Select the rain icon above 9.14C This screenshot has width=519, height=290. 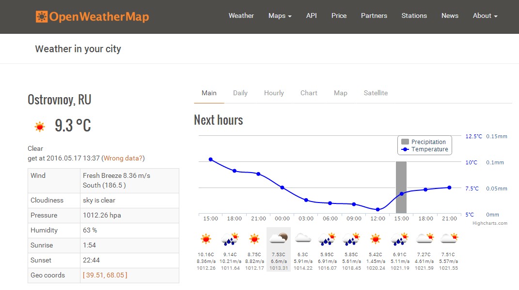230,238
